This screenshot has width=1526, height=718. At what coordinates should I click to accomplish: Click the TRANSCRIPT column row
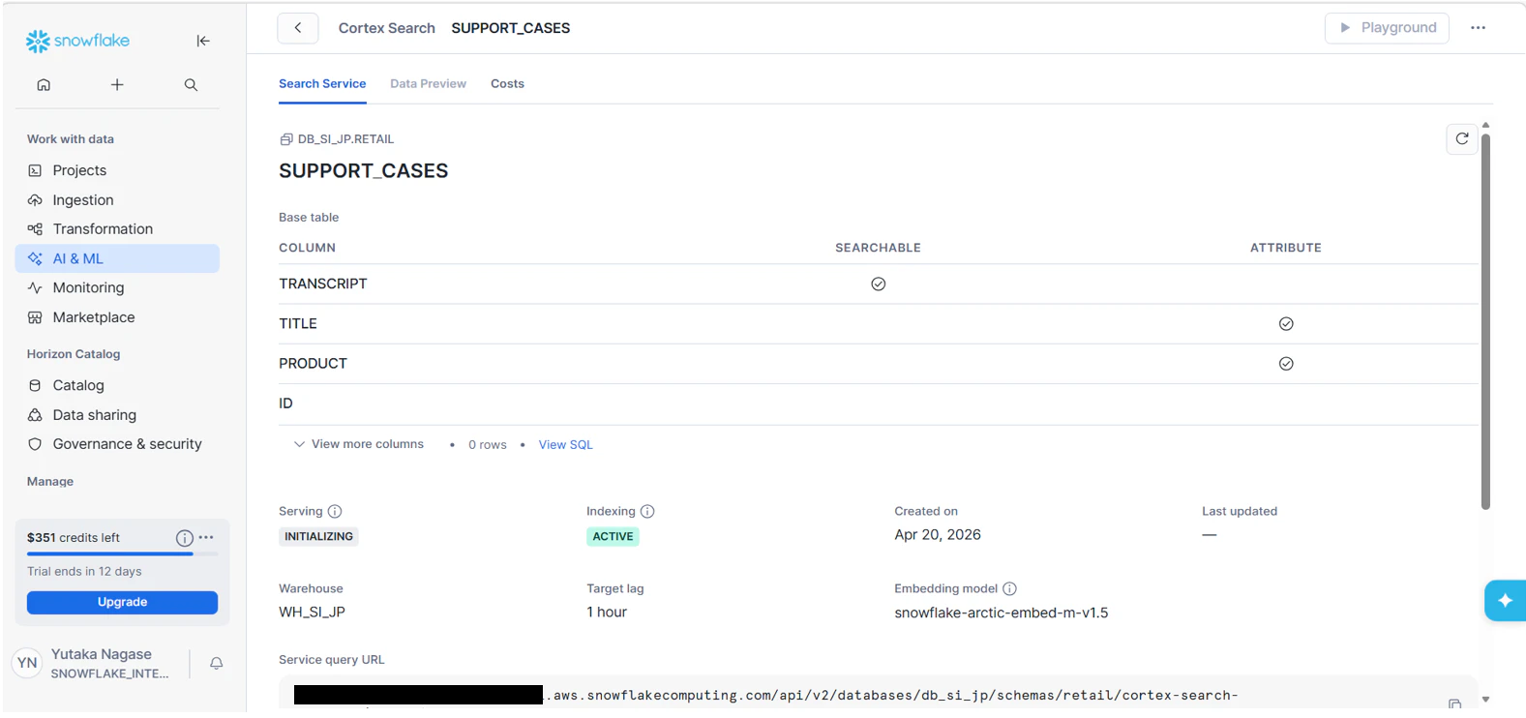pos(878,284)
